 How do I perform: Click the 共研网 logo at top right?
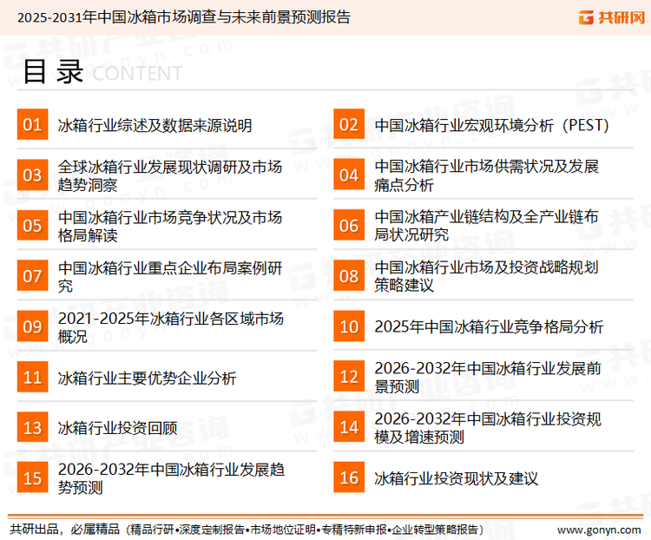tap(612, 17)
